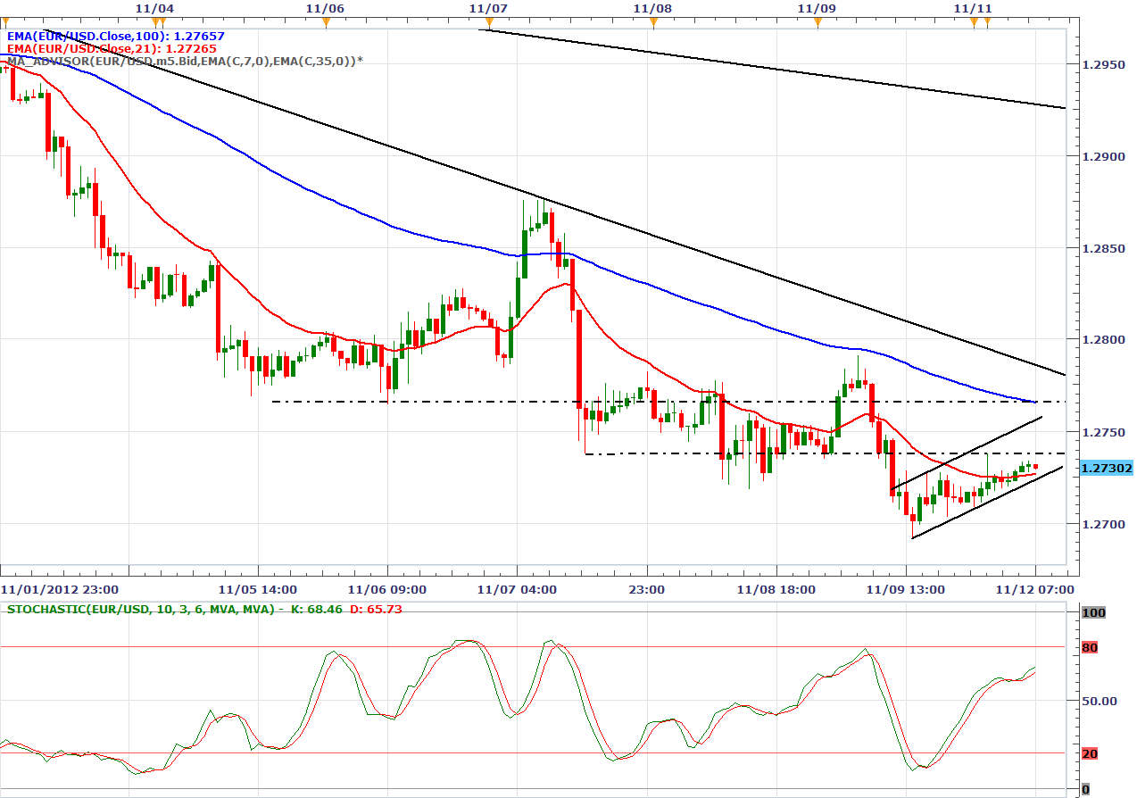Click the current price tag 1.27302
Image resolution: width=1137 pixels, height=798 pixels.
pyautogui.click(x=1105, y=468)
